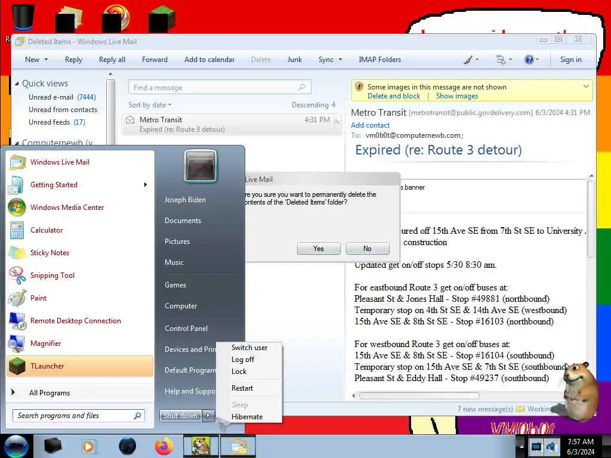Screen dimensions: 611x458
Task: Click the paintbrush colorize icon in toolbar
Action: click(468, 60)
